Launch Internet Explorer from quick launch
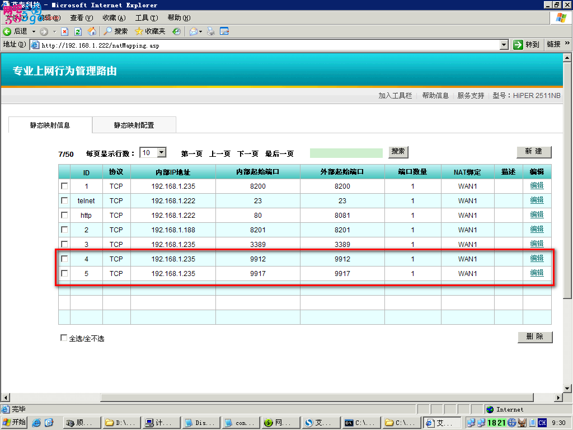573x430 pixels. coord(36,423)
